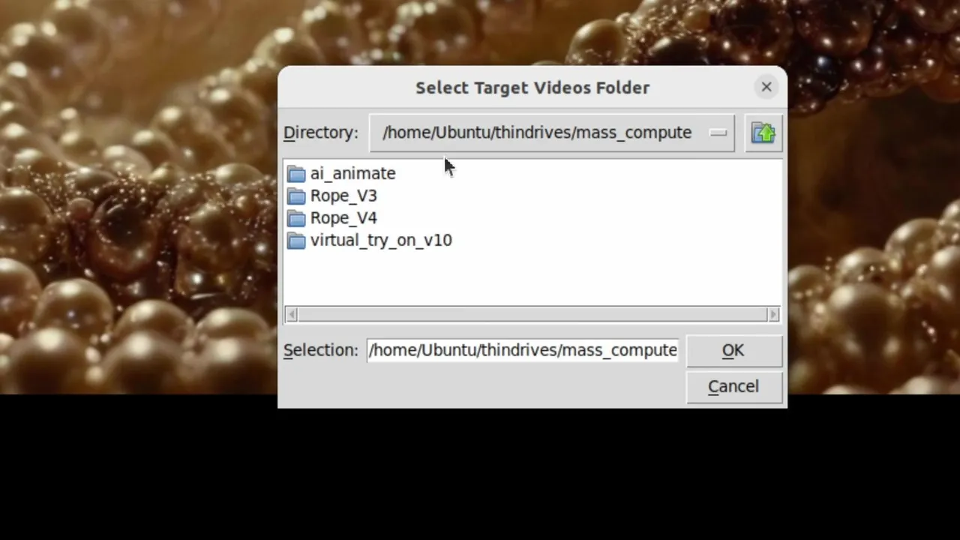Viewport: 960px width, 540px height.
Task: Confirm selection with the OK button
Action: (733, 350)
